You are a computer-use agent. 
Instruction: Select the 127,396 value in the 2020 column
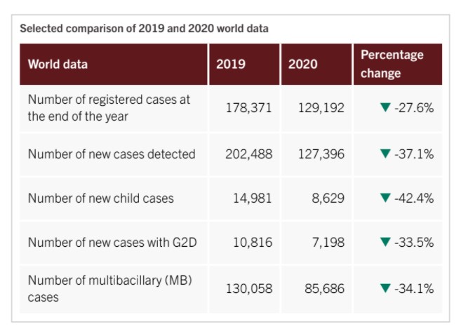(320, 154)
